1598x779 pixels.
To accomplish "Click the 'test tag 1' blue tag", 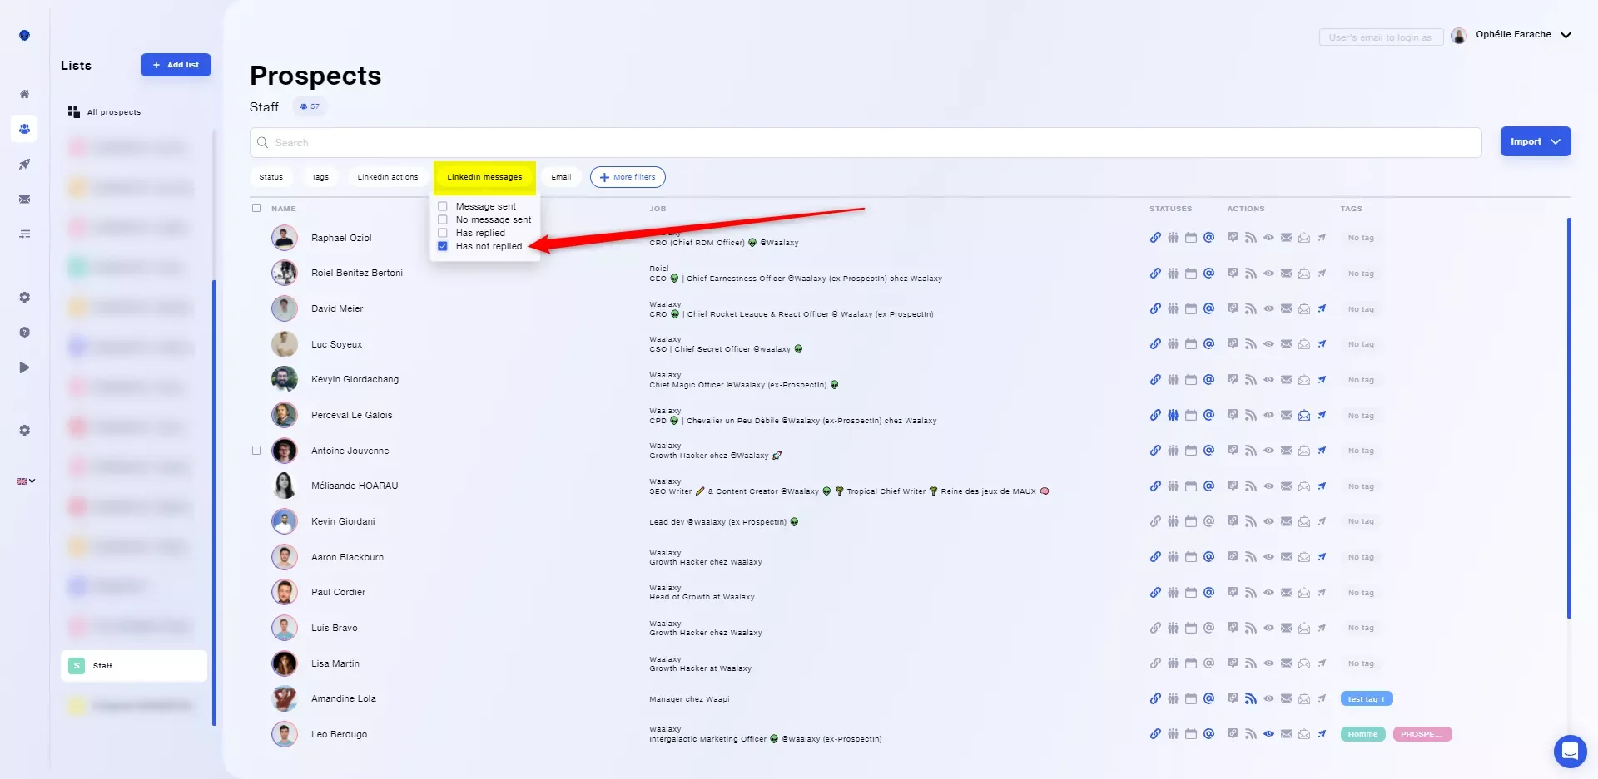I will coord(1367,699).
